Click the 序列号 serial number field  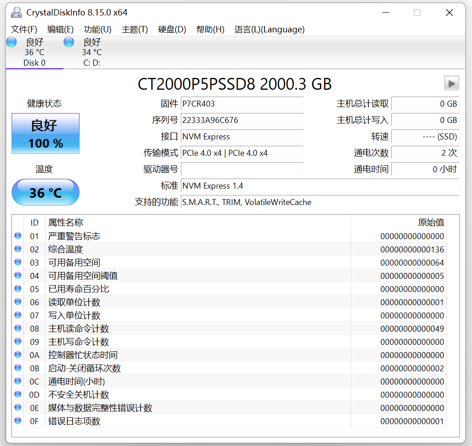[242, 120]
